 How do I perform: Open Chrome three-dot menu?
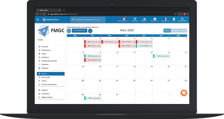click(188, 14)
